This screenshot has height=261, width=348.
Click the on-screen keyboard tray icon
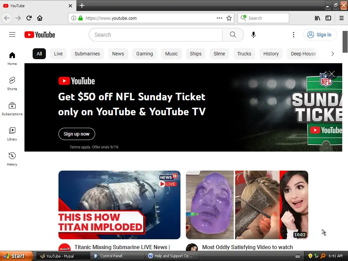pos(298,256)
